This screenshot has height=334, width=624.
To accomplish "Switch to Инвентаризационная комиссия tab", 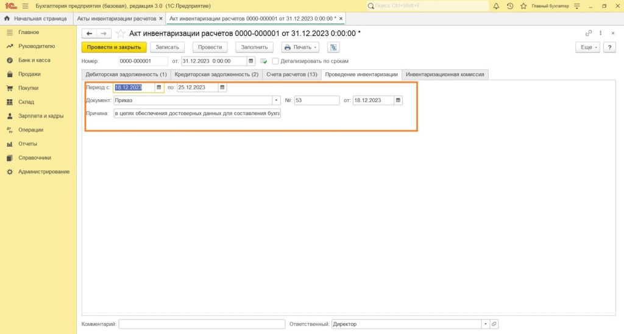I will (x=445, y=74).
